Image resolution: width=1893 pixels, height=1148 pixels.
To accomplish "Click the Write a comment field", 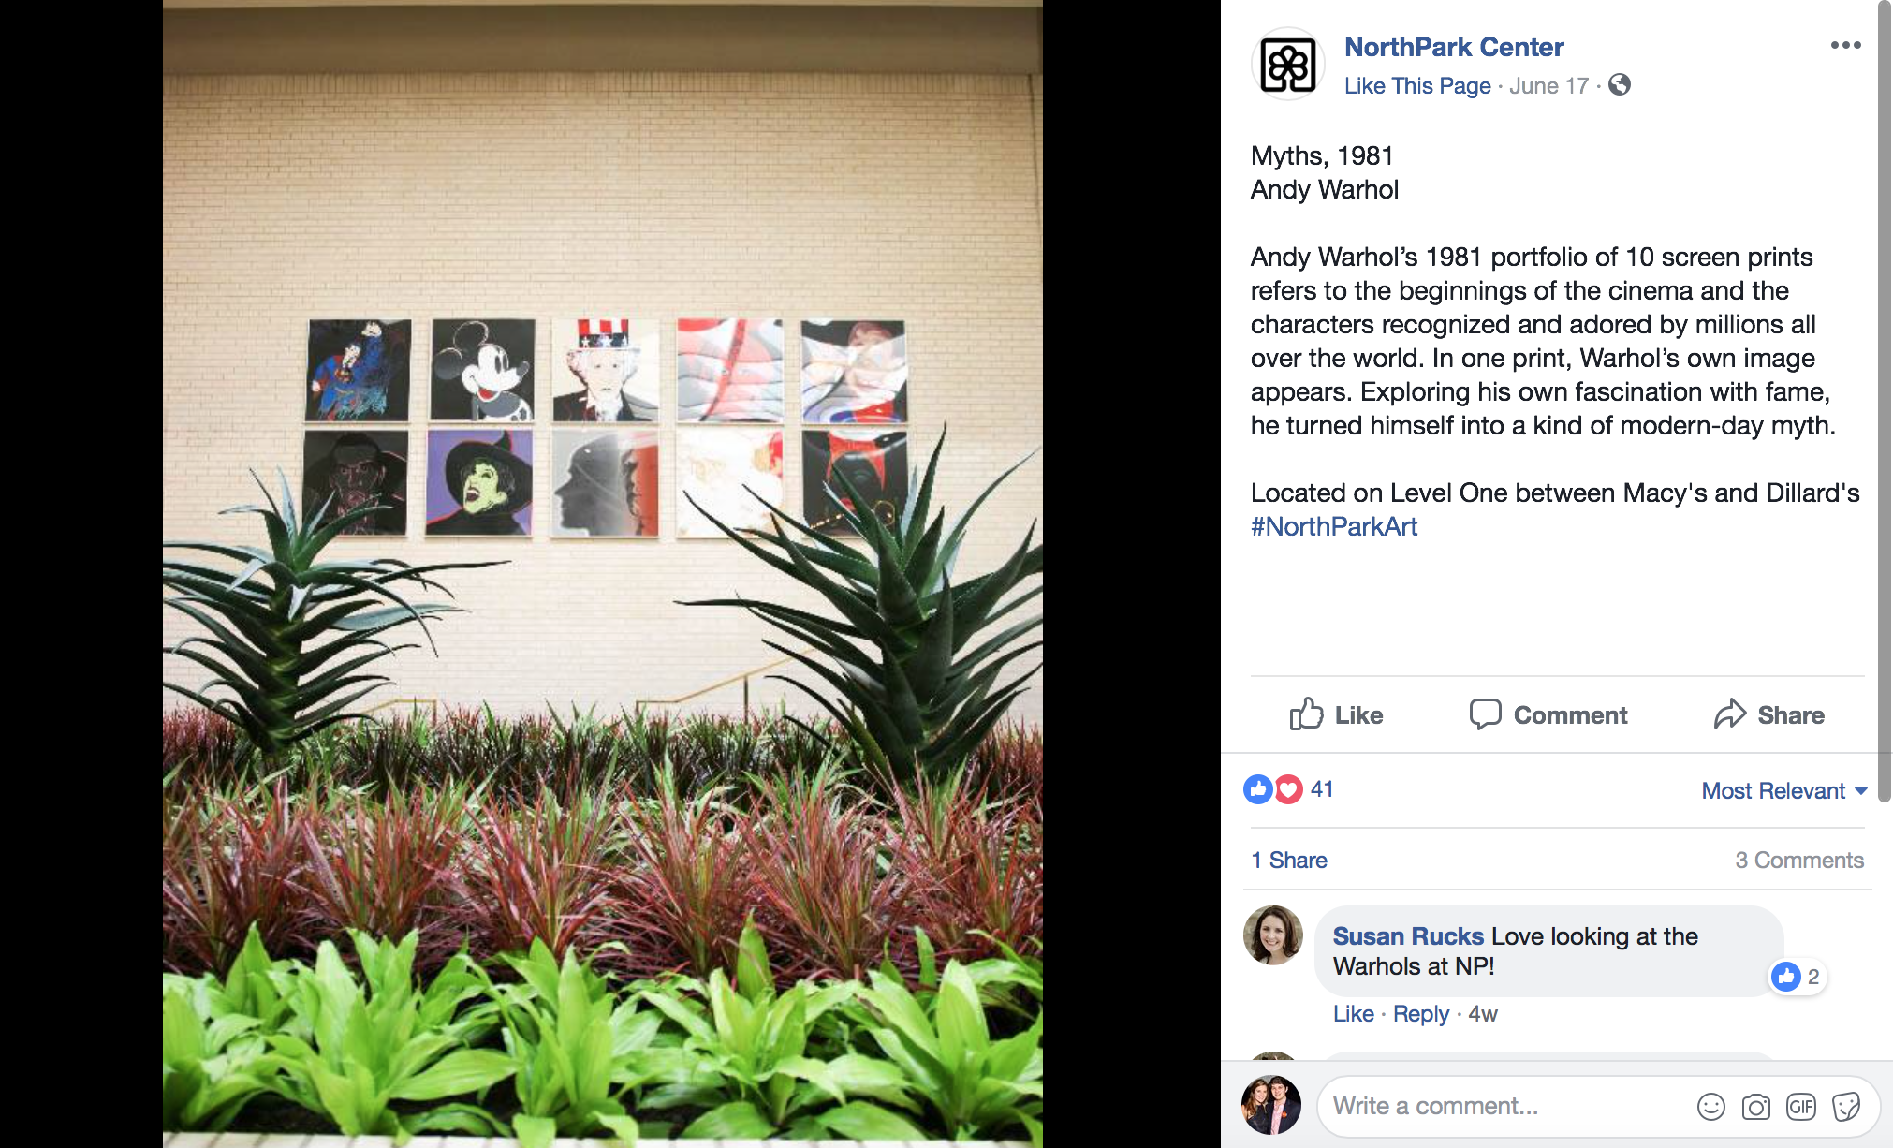I will (1507, 1107).
